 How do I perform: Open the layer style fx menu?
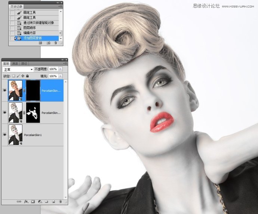tap(26, 202)
